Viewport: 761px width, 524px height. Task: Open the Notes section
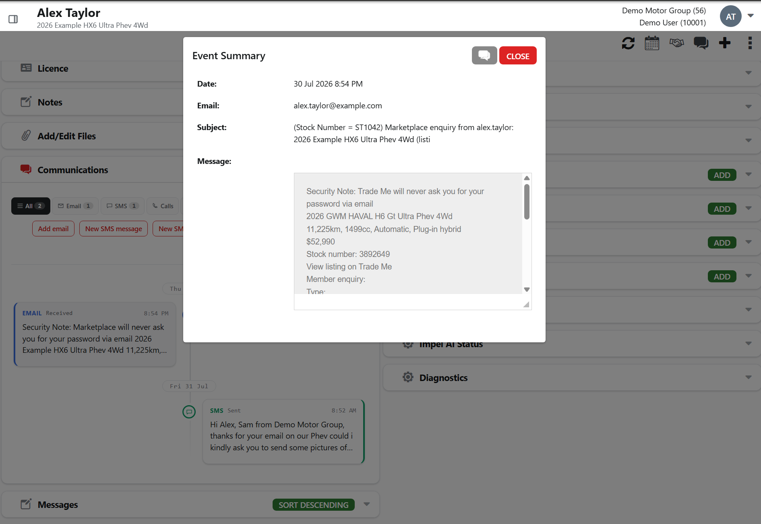point(50,102)
